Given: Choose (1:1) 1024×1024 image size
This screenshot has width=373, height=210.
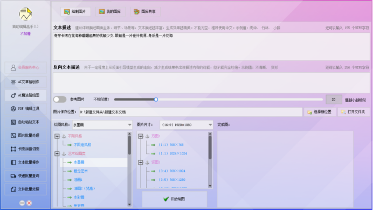Looking at the screenshot, I should pyautogui.click(x=172, y=154).
